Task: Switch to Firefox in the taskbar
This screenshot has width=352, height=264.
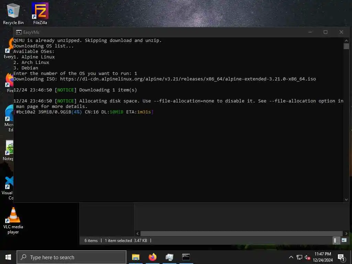Action: (x=152, y=257)
